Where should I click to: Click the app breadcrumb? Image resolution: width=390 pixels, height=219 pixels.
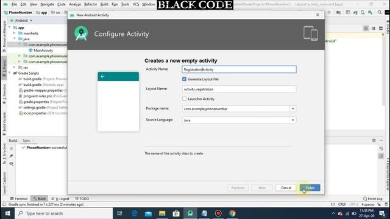click(x=42, y=12)
